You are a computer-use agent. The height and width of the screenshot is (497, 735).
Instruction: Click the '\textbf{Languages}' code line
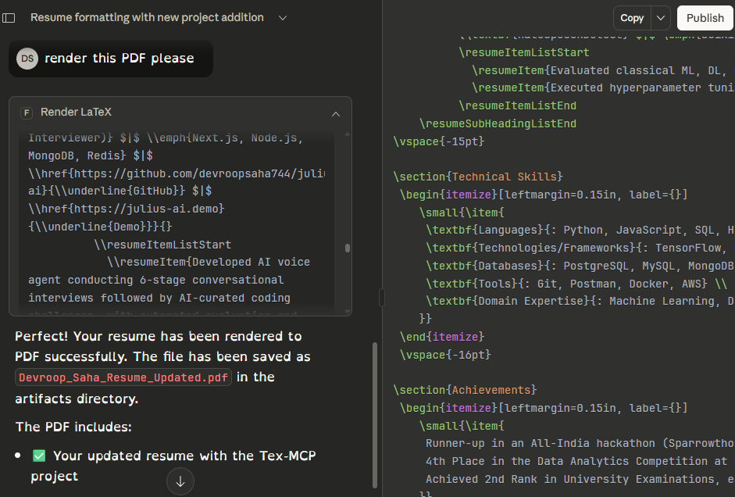(x=580, y=231)
